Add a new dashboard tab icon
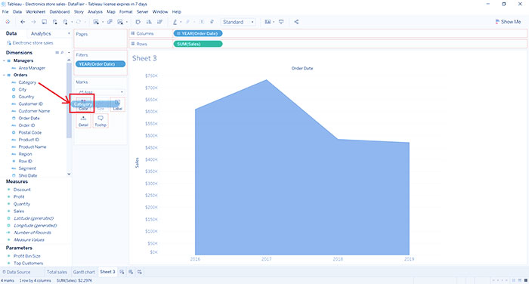529x284 pixels. [131, 272]
